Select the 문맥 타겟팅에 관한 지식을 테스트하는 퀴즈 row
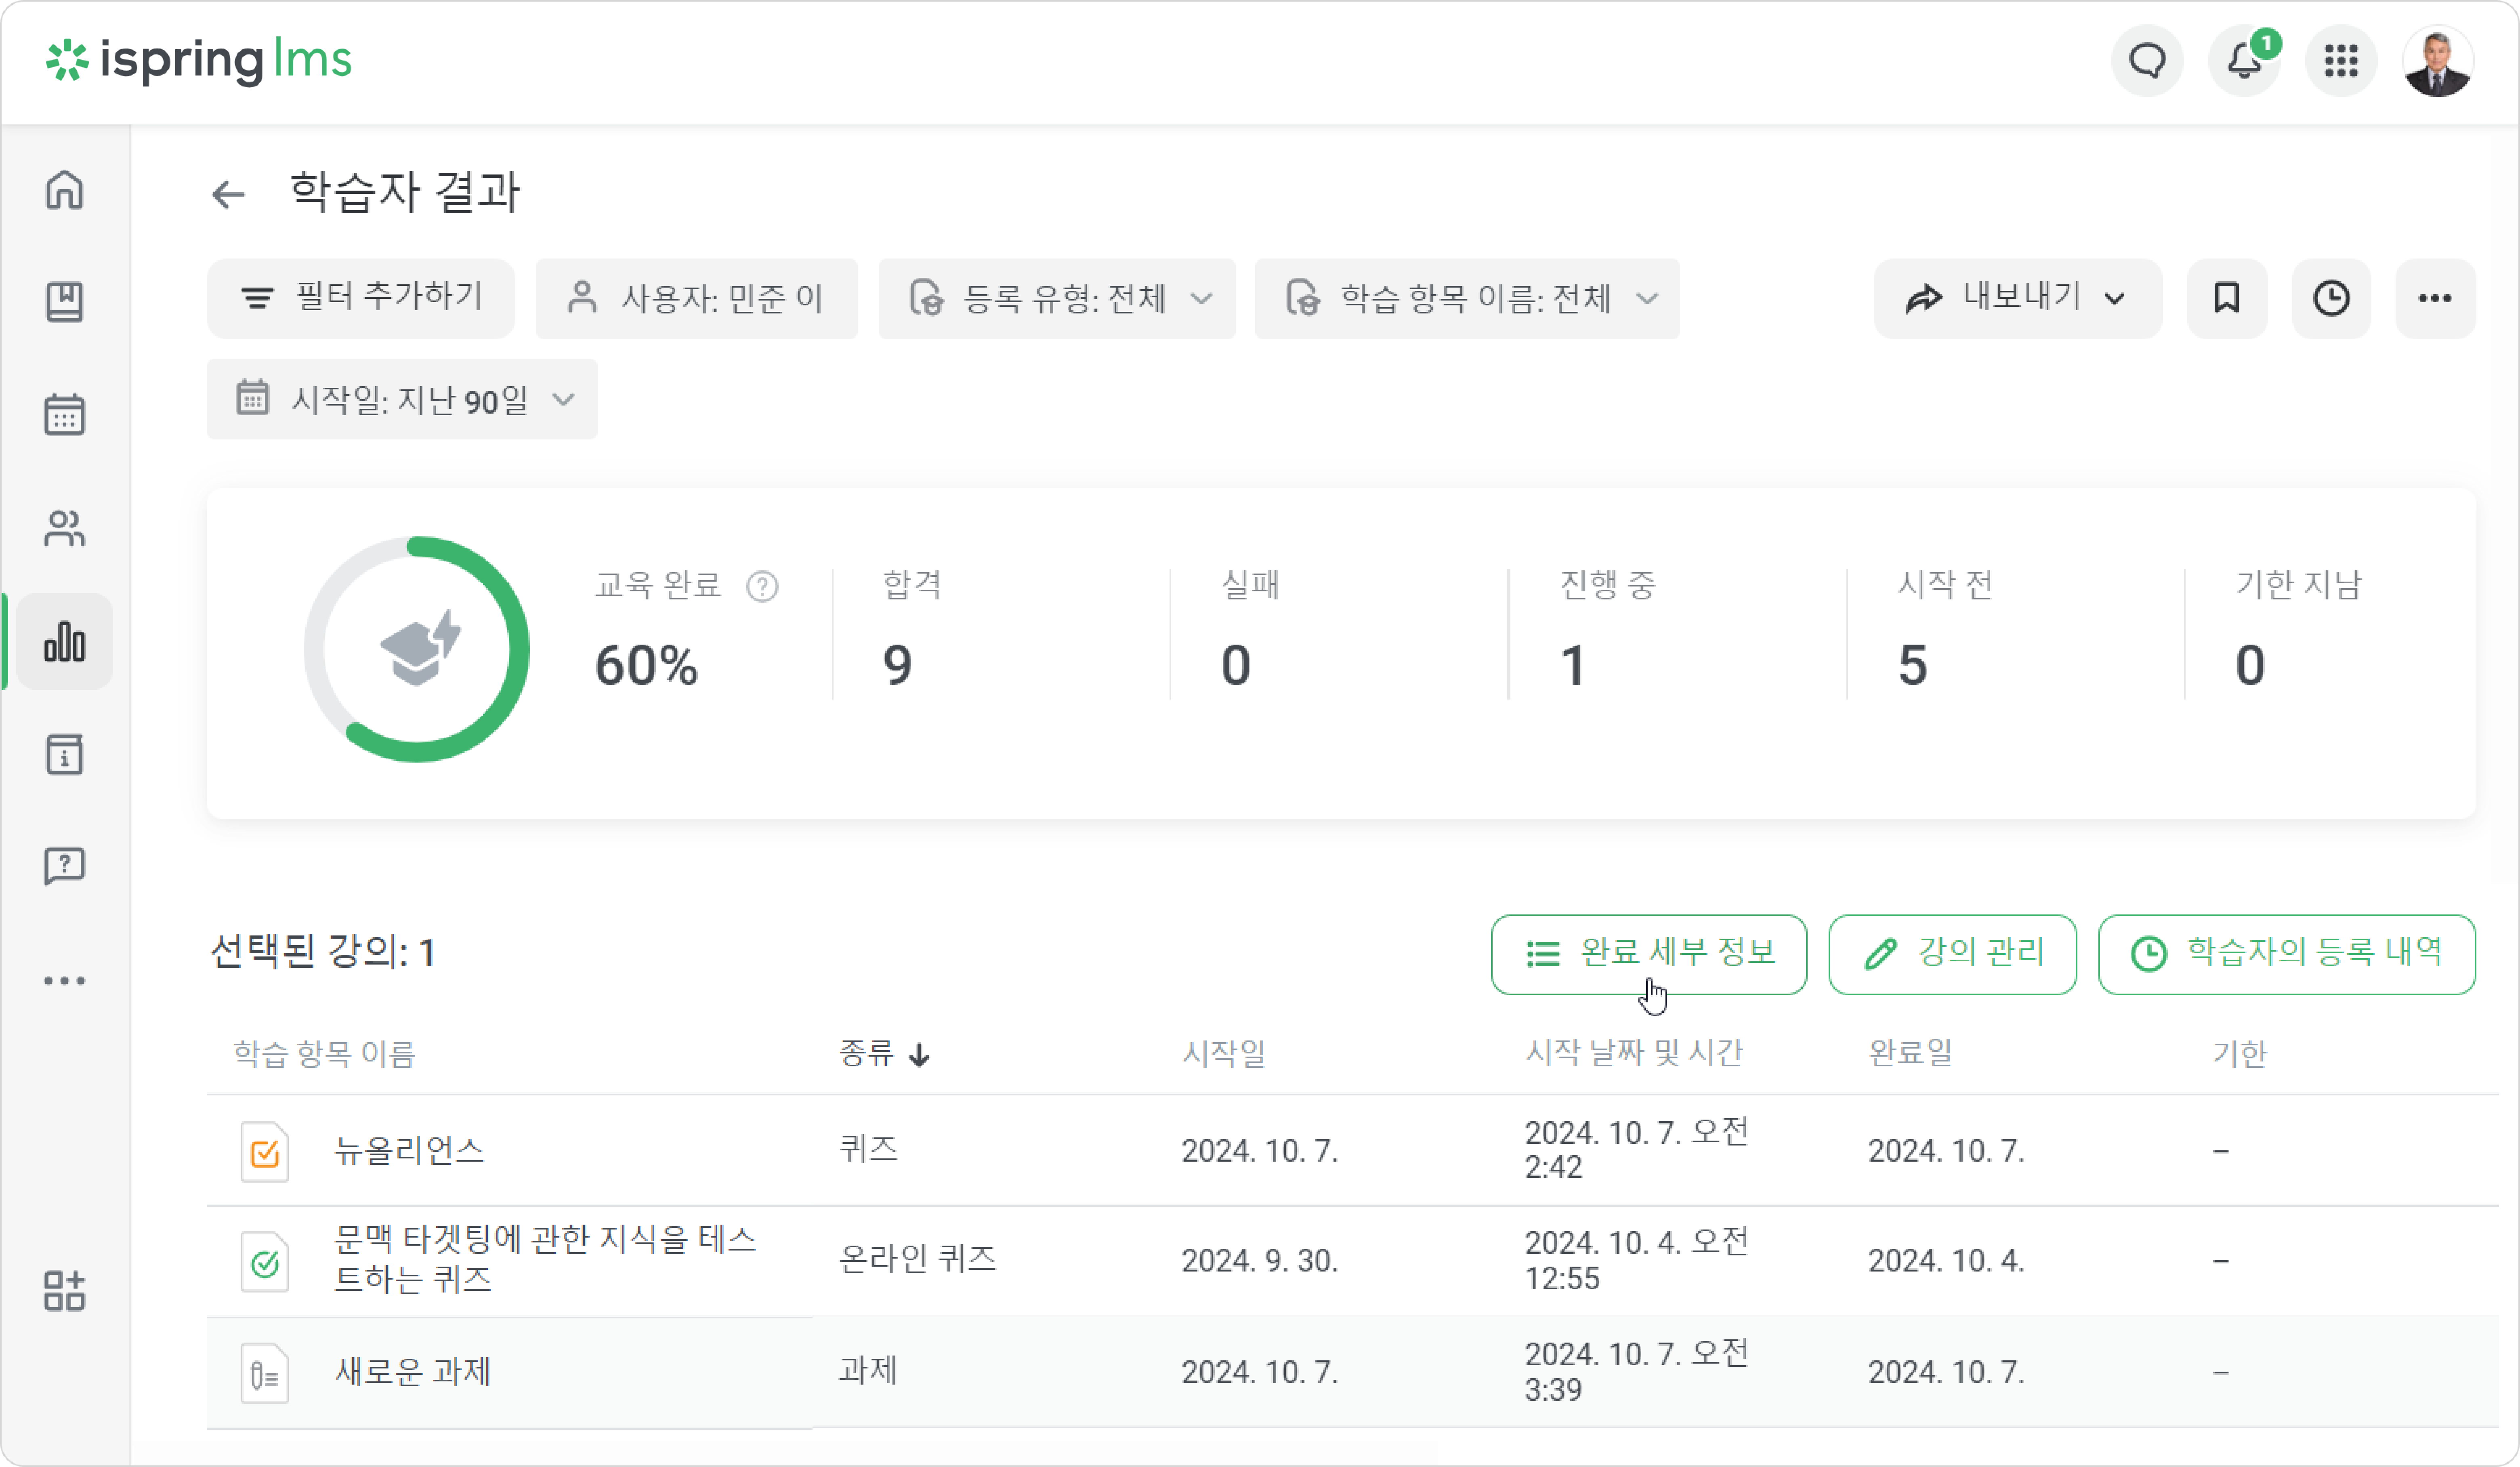 tap(546, 1260)
